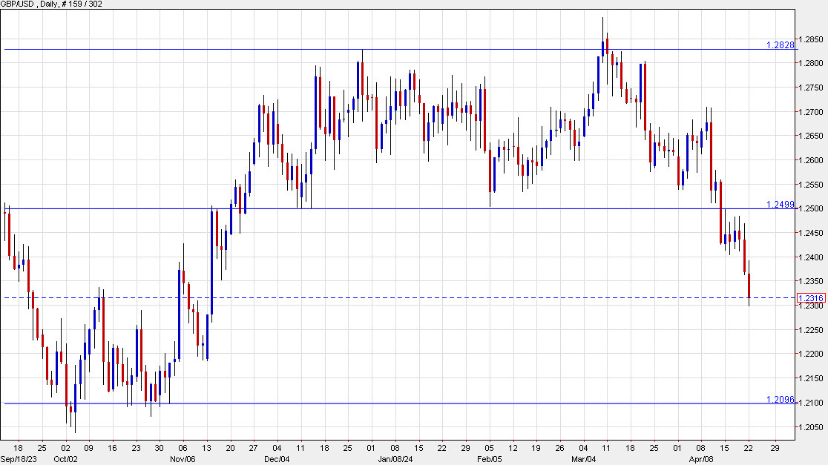Click the latest red candle on the right

(747, 286)
